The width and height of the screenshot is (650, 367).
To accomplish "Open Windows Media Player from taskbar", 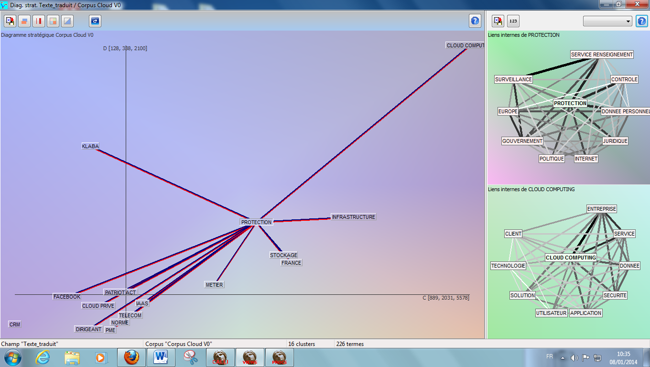I will 100,357.
